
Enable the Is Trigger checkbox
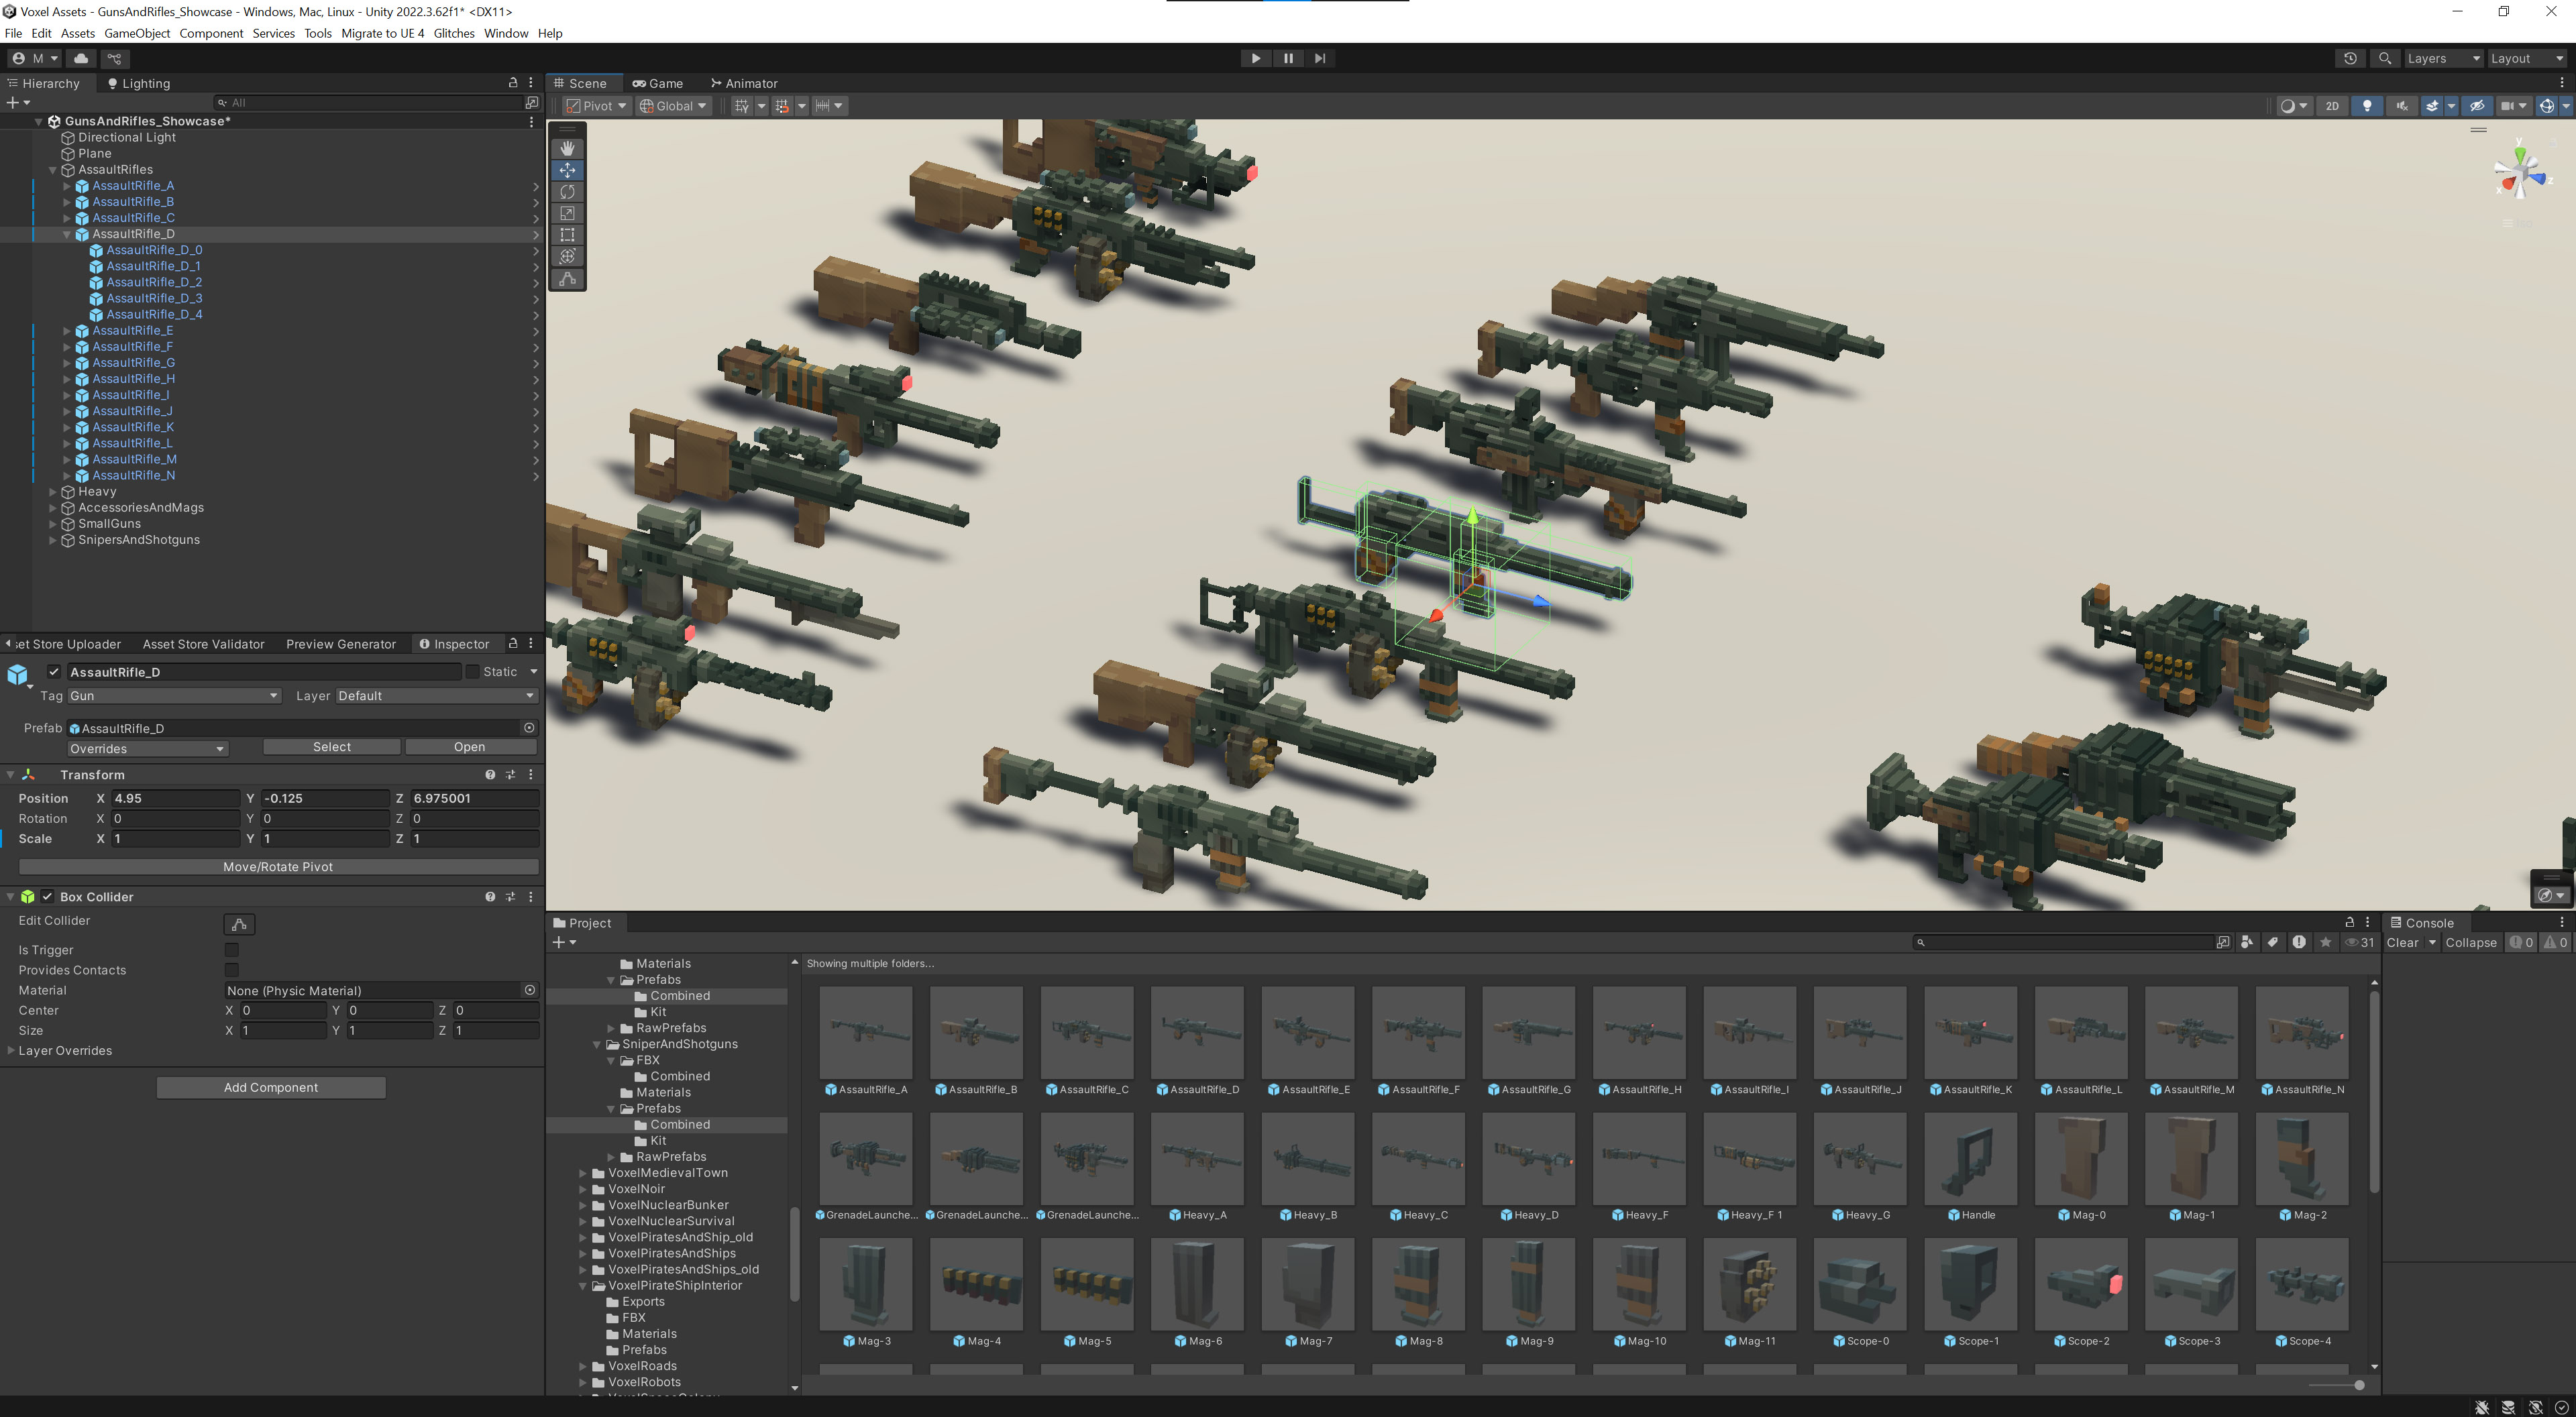pyautogui.click(x=231, y=950)
